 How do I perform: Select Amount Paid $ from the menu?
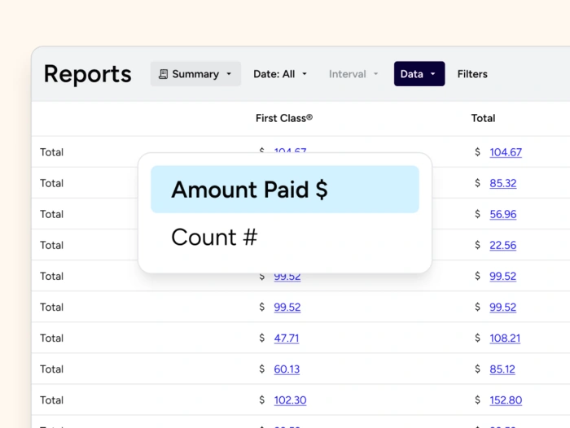click(x=284, y=190)
